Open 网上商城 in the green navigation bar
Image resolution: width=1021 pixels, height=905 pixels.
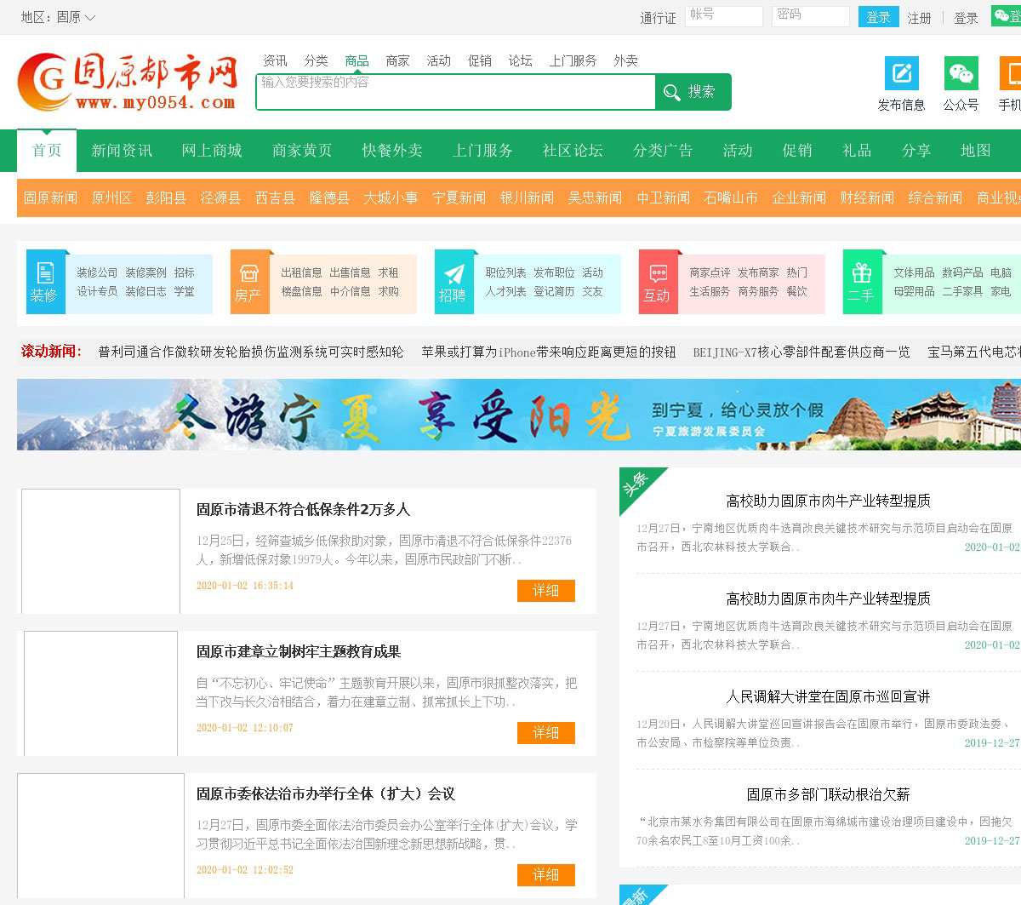pos(211,151)
